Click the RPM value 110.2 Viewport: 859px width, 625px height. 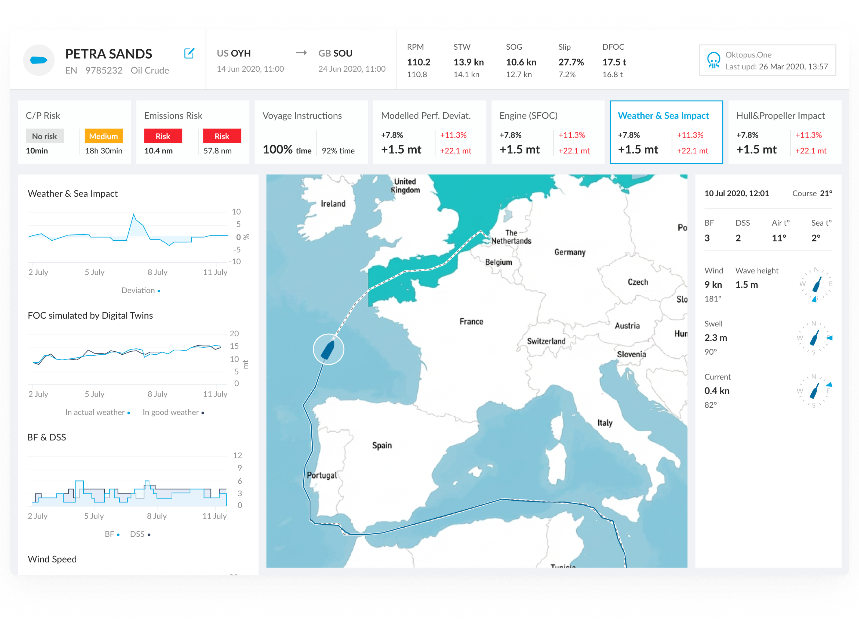pyautogui.click(x=418, y=62)
